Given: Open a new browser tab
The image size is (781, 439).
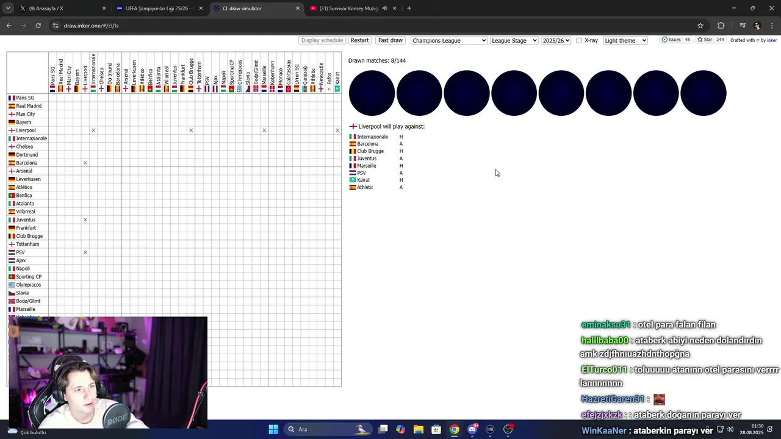Looking at the screenshot, I should (x=409, y=9).
